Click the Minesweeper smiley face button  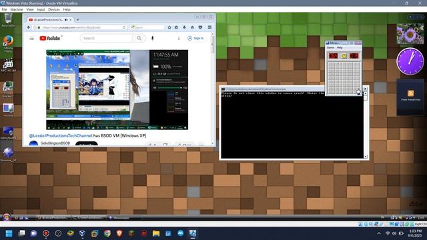(344, 56)
